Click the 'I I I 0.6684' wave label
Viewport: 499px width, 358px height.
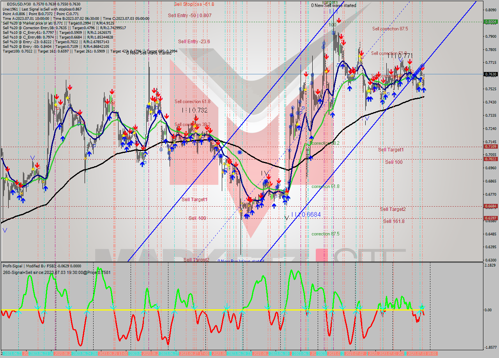306,214
